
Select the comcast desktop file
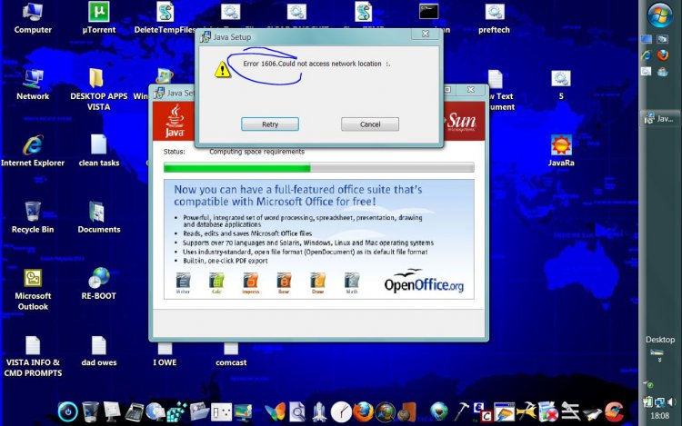[x=231, y=355]
